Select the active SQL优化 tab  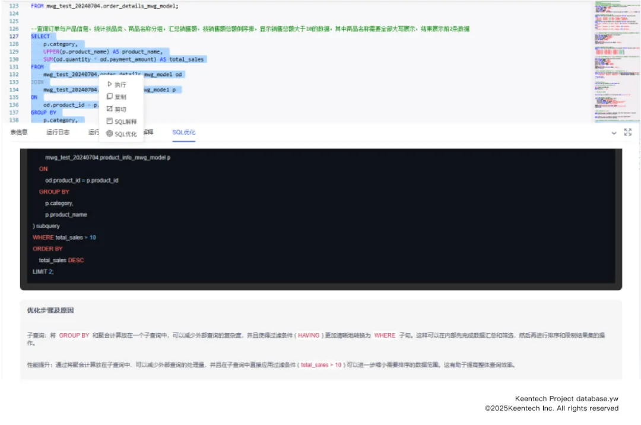(x=183, y=132)
